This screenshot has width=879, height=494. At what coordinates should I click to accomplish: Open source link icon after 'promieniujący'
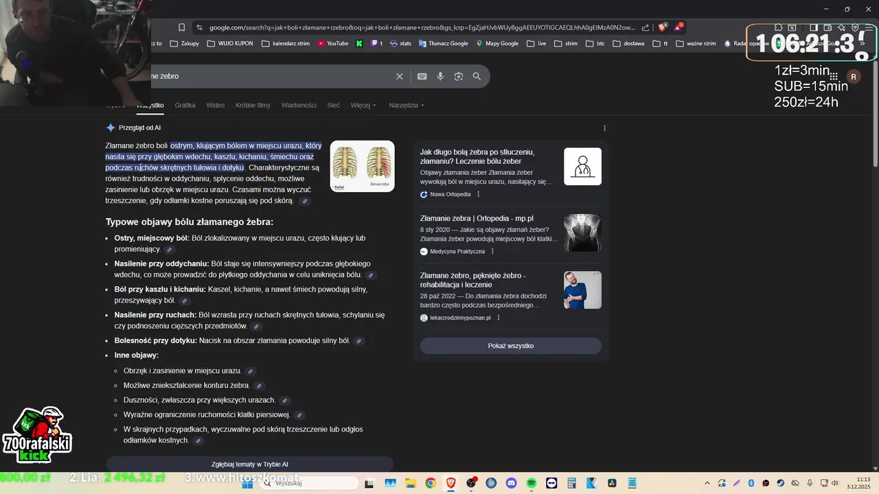(x=170, y=250)
